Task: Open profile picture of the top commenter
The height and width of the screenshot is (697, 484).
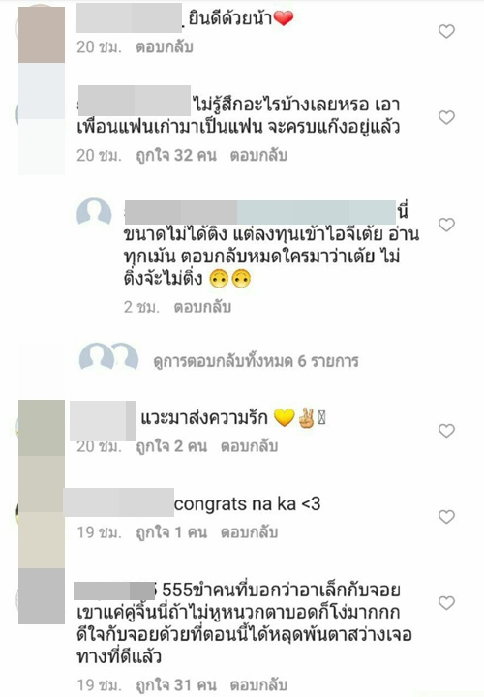Action: (x=42, y=35)
